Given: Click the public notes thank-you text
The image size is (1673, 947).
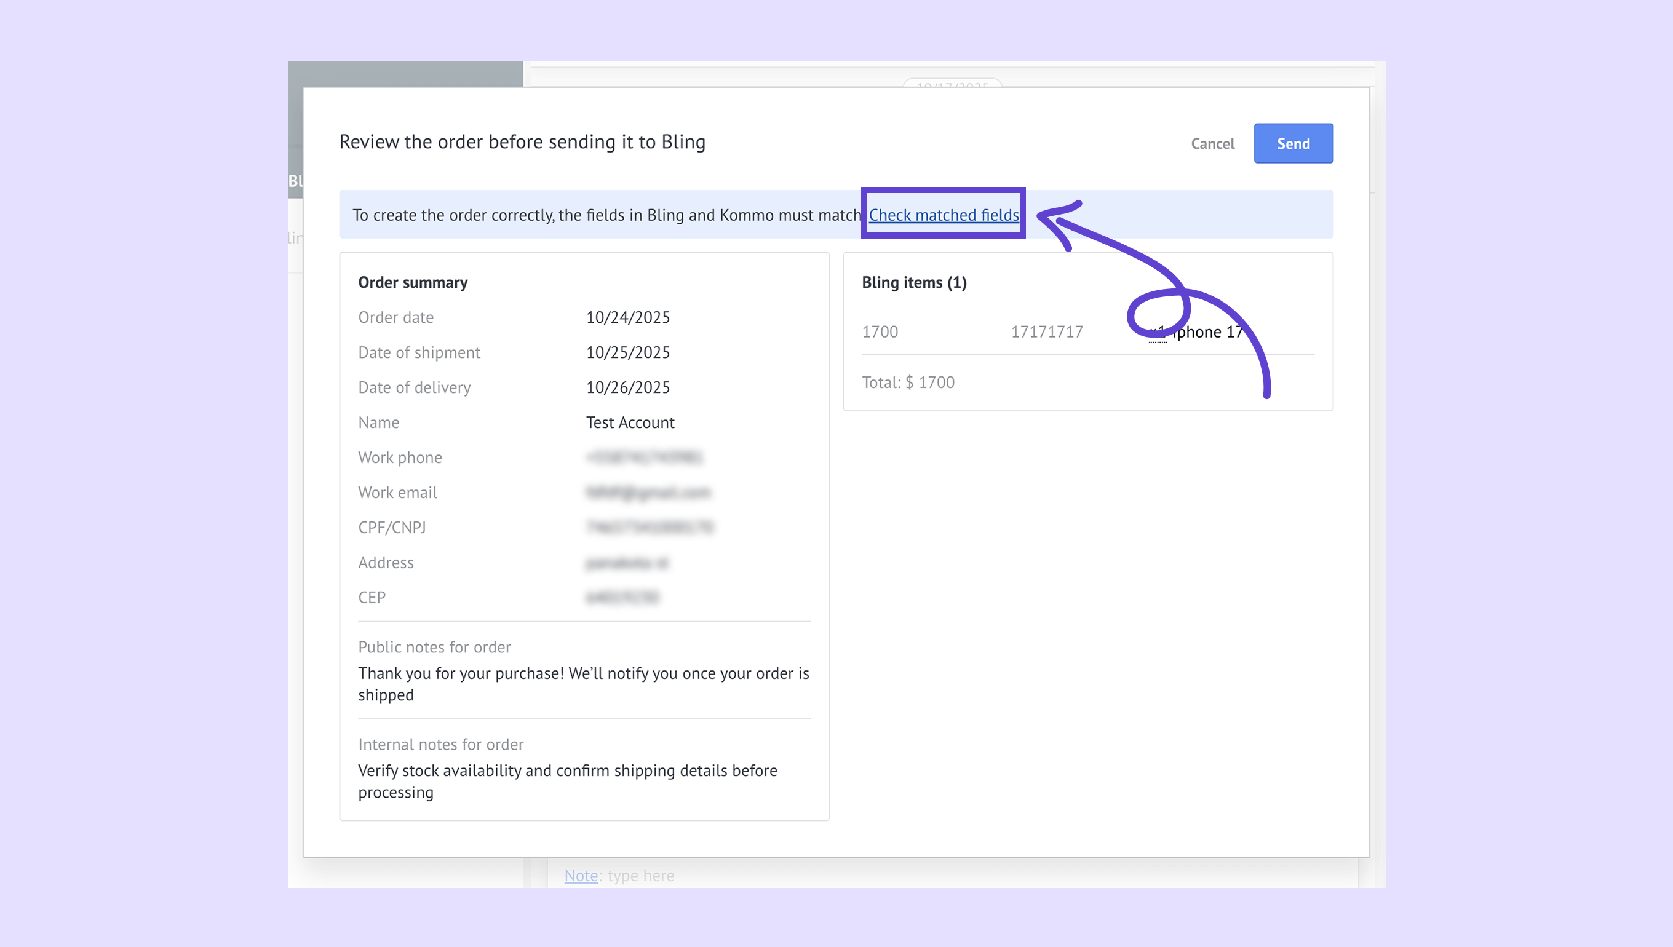Looking at the screenshot, I should pos(583,684).
